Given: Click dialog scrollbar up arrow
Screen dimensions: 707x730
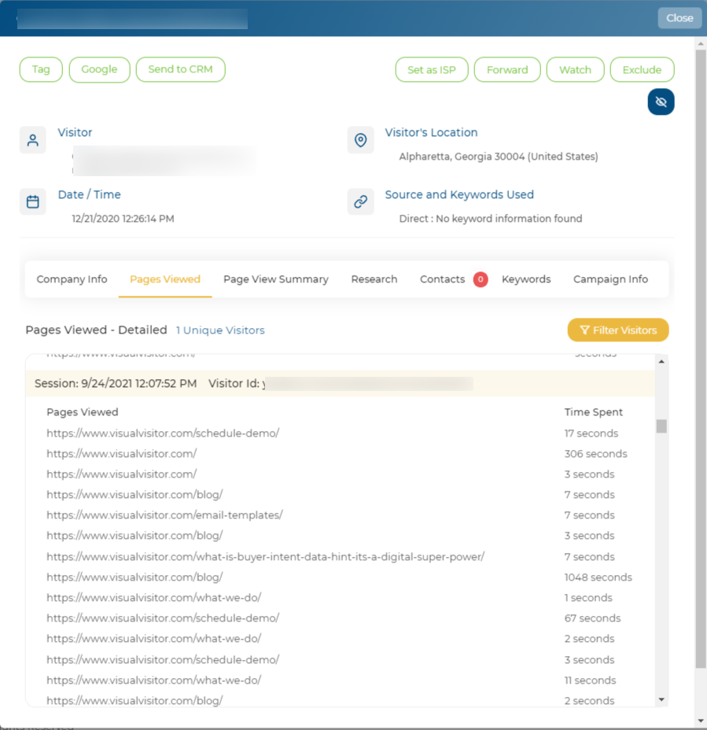Looking at the screenshot, I should pyautogui.click(x=701, y=43).
